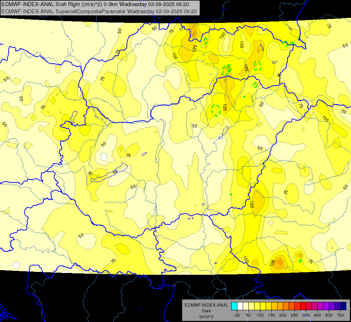Click the legend value '400'
The height and width of the screenshot is (322, 351).
pos(317,315)
